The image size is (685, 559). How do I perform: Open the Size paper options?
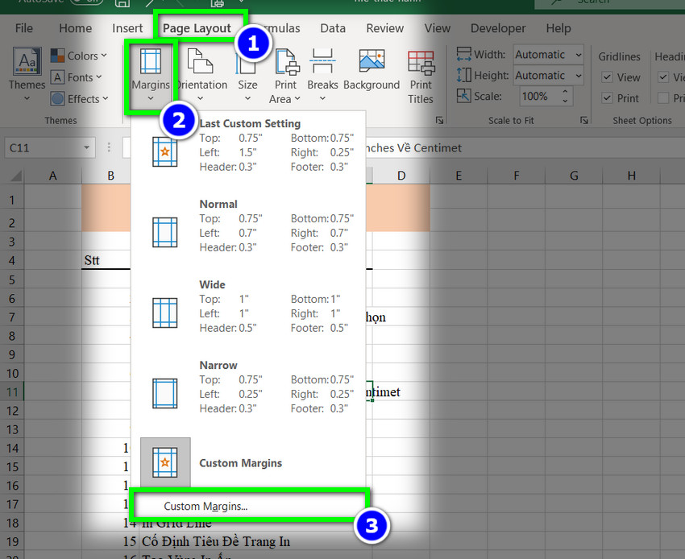tap(247, 74)
